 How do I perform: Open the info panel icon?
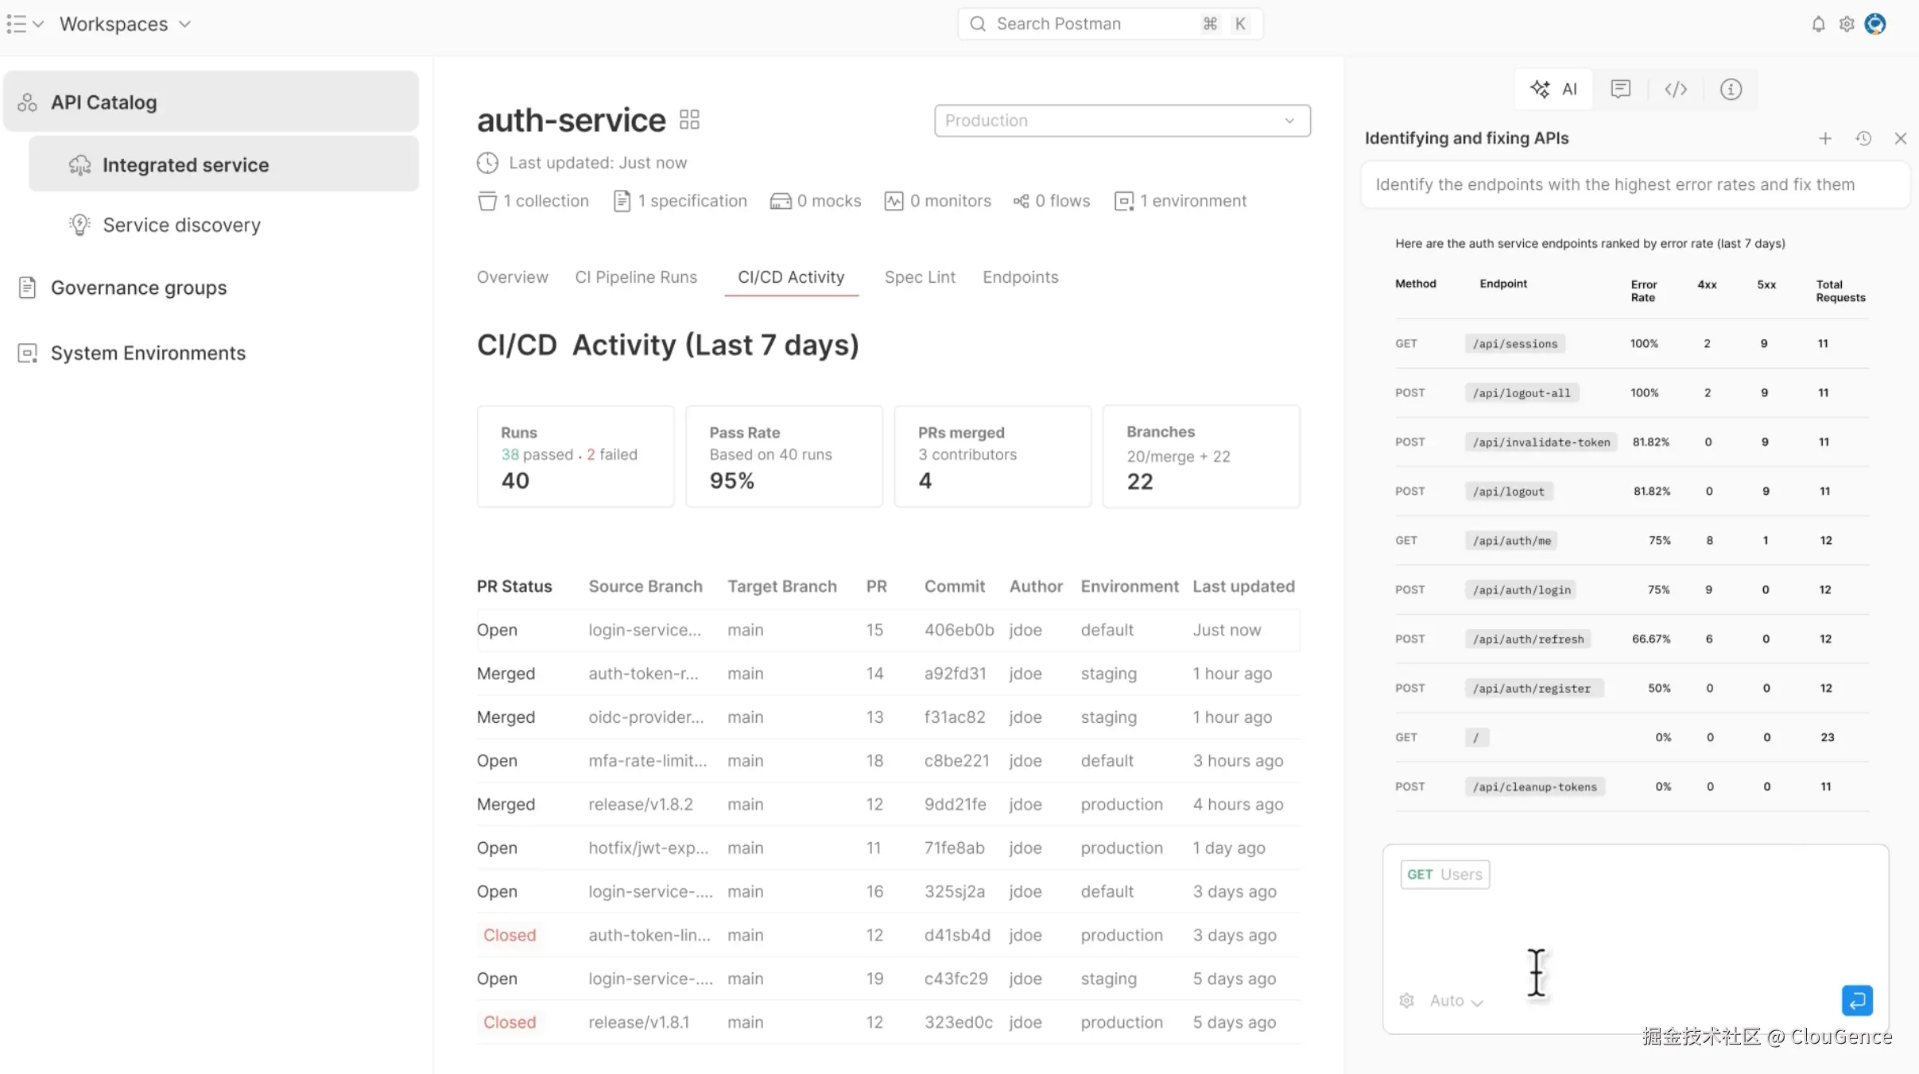(1731, 89)
